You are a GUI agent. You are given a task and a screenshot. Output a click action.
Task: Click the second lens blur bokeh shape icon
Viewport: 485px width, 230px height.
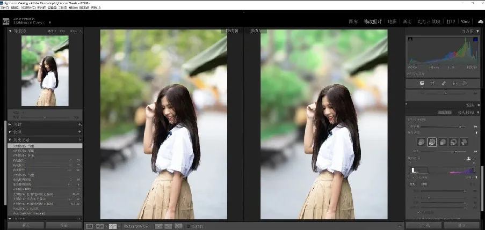(x=432, y=142)
